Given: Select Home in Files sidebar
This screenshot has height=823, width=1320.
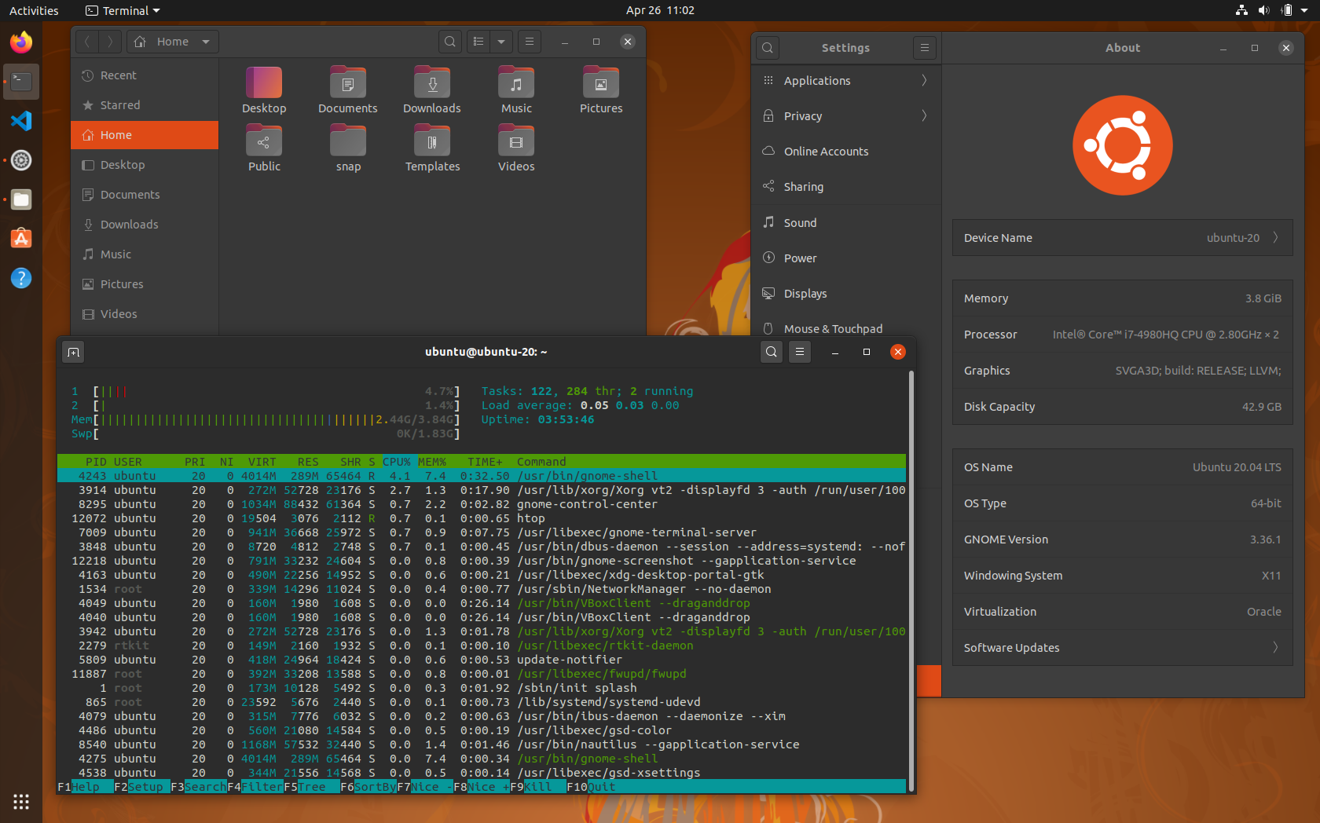Looking at the screenshot, I should click(145, 135).
